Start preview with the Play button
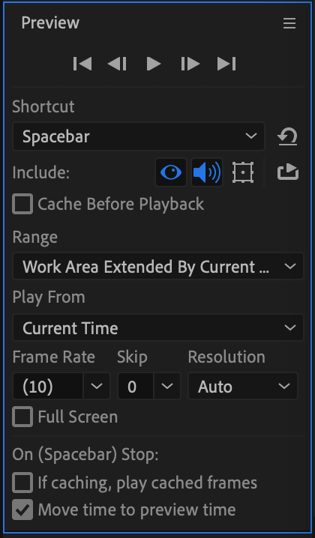This screenshot has height=538, width=315. click(154, 64)
